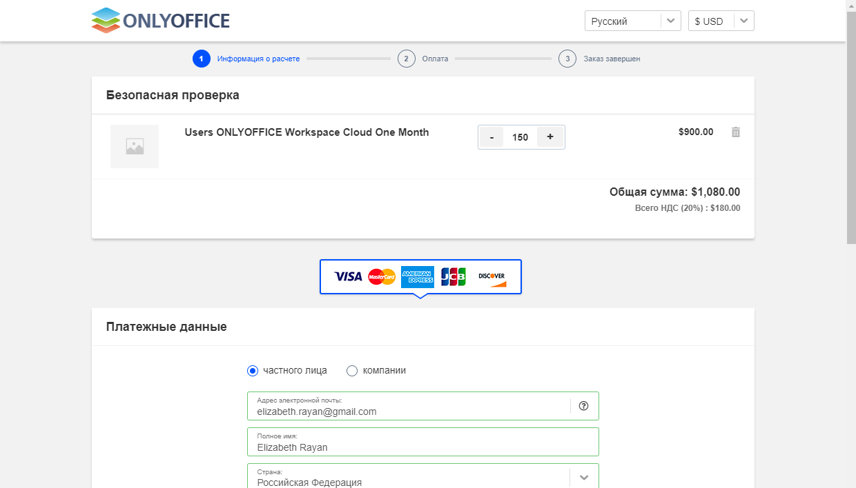Open the Русский language dropdown
This screenshot has height=488, width=856.
coord(633,21)
